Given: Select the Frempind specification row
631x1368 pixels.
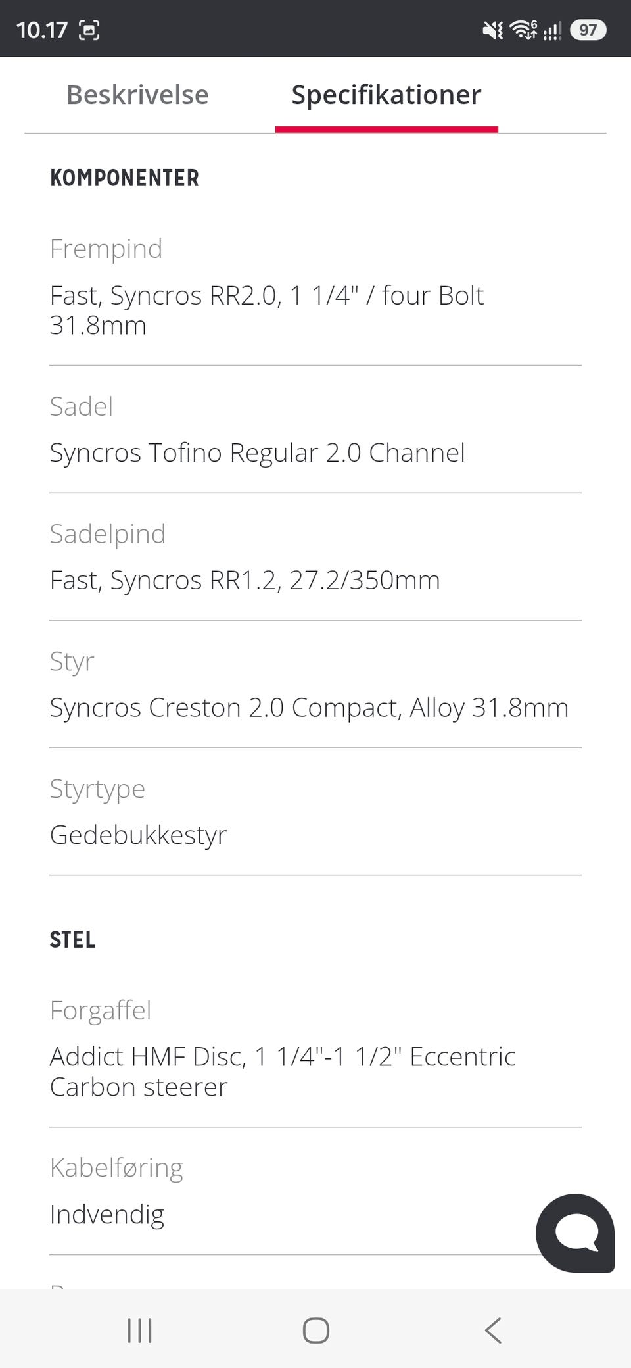Looking at the screenshot, I should tap(315, 287).
